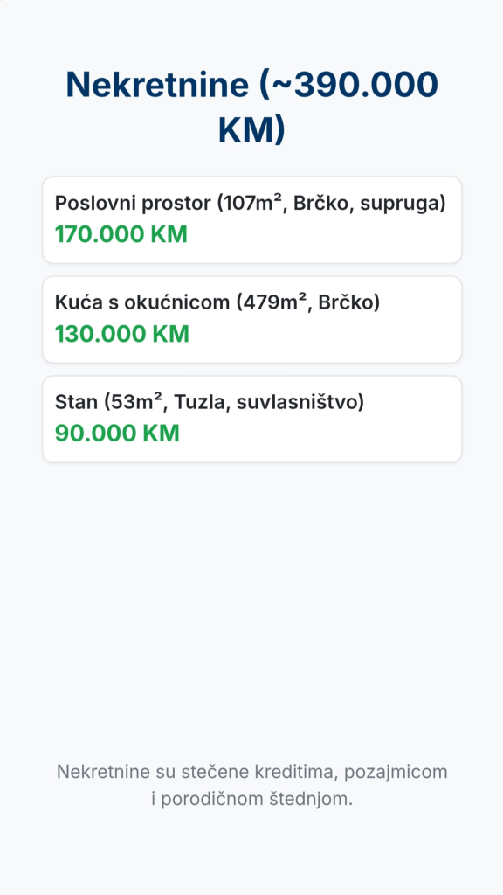Screen dimensions: 503x895
Task: Click the Stan (53m², Tuzla, suvlasništvo) title
Action: point(210,402)
